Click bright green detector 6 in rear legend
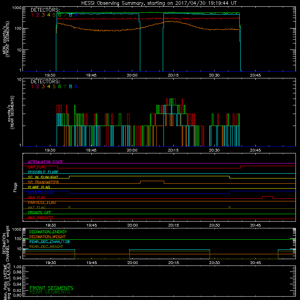Screen dimensions: 300x300 pos(60,87)
